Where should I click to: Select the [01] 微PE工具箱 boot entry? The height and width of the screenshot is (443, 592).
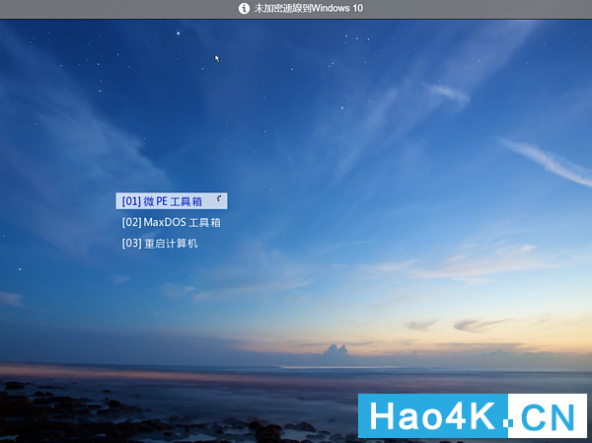click(172, 201)
